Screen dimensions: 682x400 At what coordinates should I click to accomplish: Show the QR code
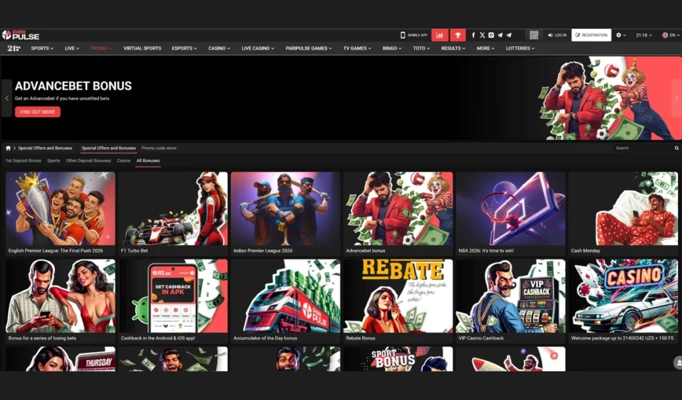[534, 35]
